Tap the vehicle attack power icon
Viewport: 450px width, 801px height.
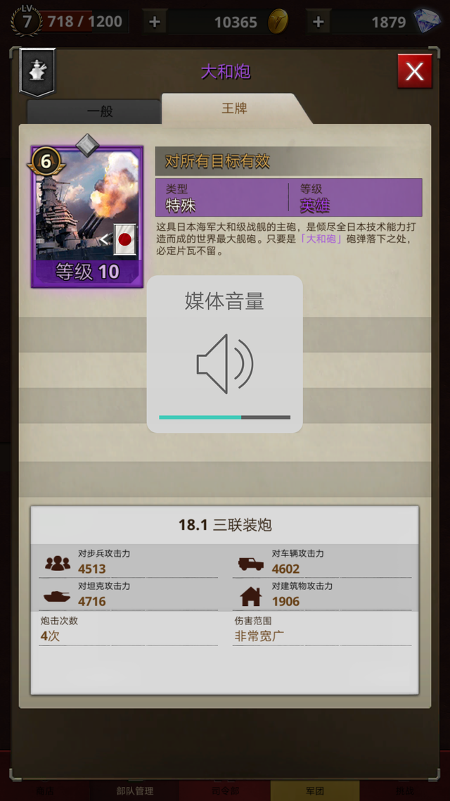click(251, 564)
